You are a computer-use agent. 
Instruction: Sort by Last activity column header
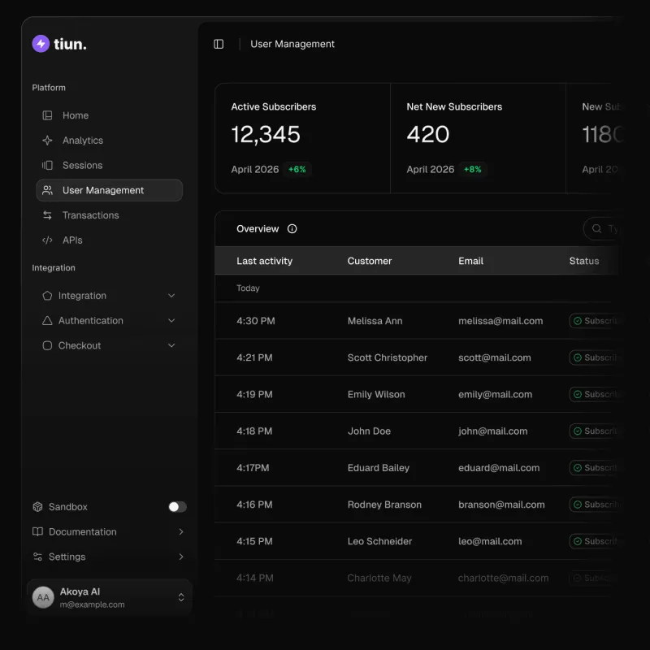(x=265, y=261)
